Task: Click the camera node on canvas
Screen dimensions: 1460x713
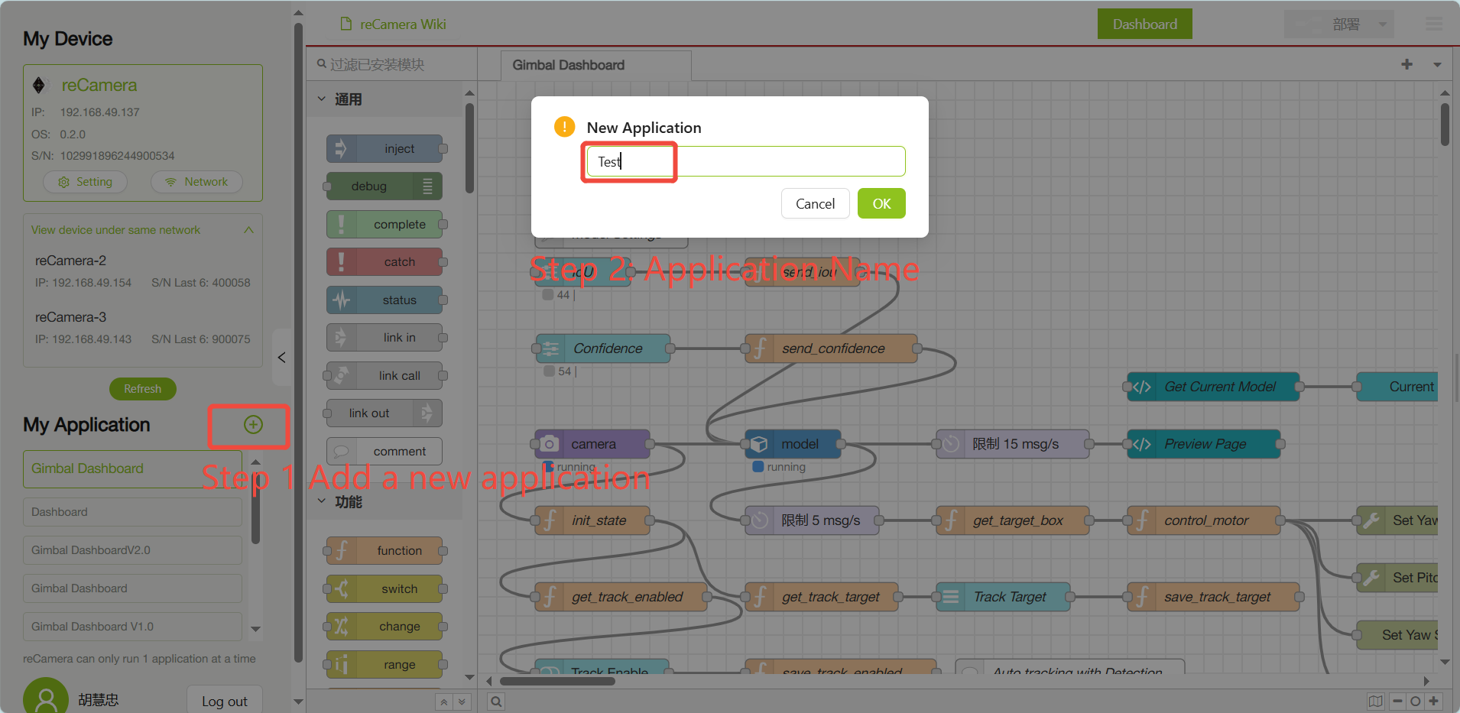Action: click(592, 444)
